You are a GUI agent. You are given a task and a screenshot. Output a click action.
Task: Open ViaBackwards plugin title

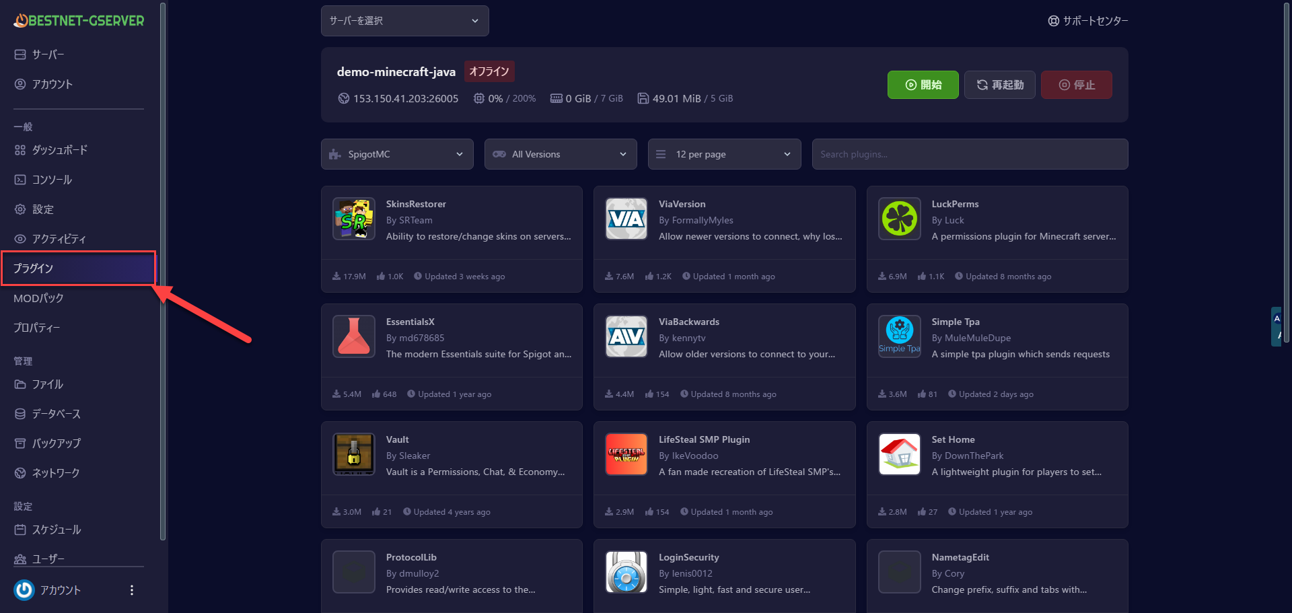click(689, 322)
